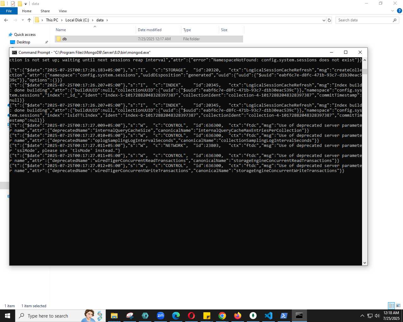Click Local Disk (C:) breadcrumb
This screenshot has height=322, width=403.
click(x=77, y=20)
